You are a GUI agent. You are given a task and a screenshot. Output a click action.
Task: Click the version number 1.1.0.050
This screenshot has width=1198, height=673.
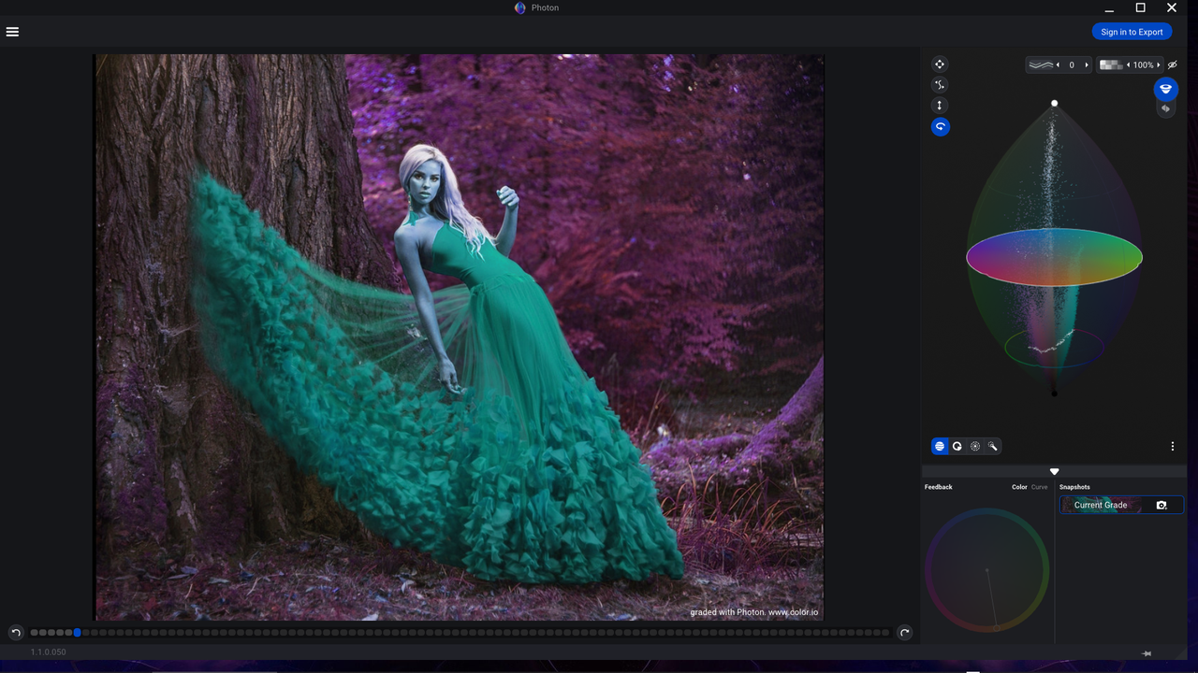(x=49, y=652)
